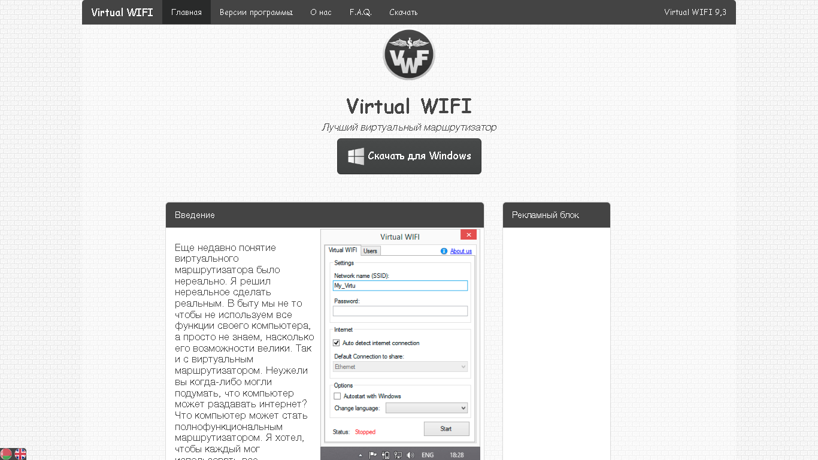Screen dimensions: 818x460
Task: Switch site language with UK flag
Action: 20,454
